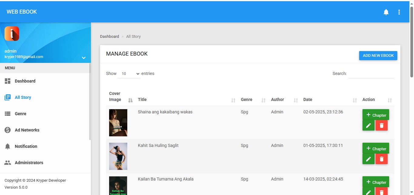414x195 pixels.
Task: Select Genre from the sidebar menu
Action: click(20, 114)
